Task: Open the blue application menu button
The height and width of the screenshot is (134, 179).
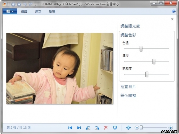Action: 10,11
